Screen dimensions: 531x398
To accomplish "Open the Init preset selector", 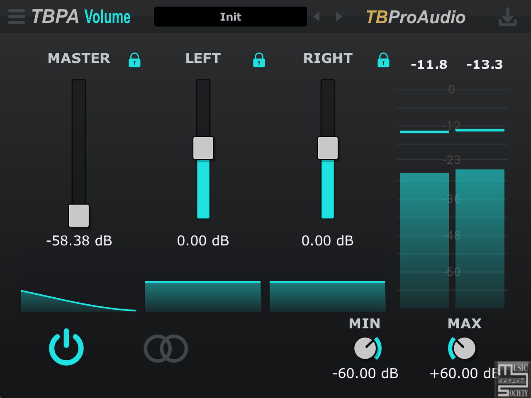I will (231, 17).
